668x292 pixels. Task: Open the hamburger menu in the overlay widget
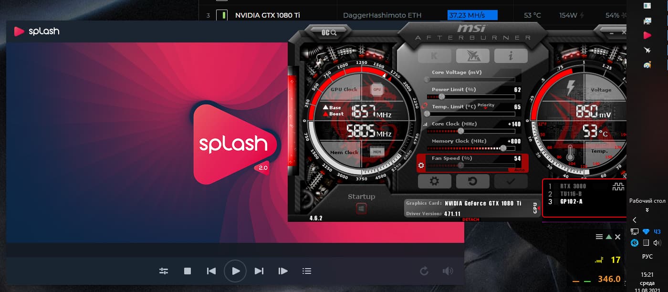tap(599, 237)
